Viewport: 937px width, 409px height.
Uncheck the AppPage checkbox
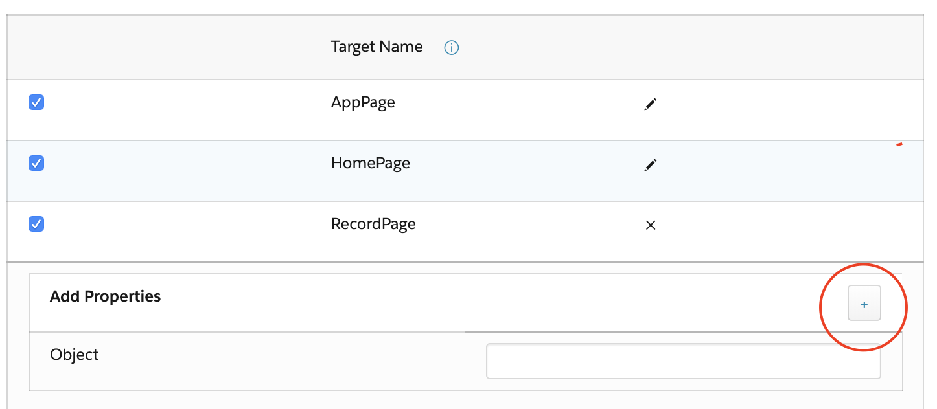(x=36, y=102)
